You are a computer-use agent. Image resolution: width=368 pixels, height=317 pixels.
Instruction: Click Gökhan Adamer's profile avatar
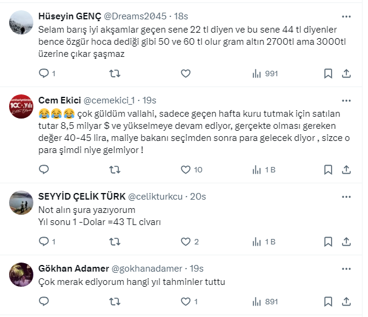pos(21,275)
